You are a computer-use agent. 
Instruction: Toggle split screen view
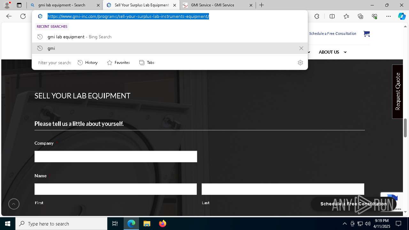(x=332, y=16)
